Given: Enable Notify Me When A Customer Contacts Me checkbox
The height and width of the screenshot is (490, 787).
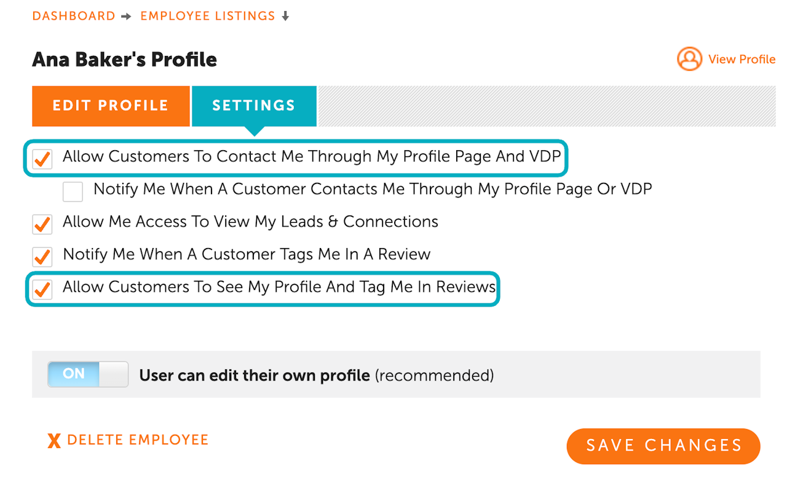Looking at the screenshot, I should pos(73,191).
